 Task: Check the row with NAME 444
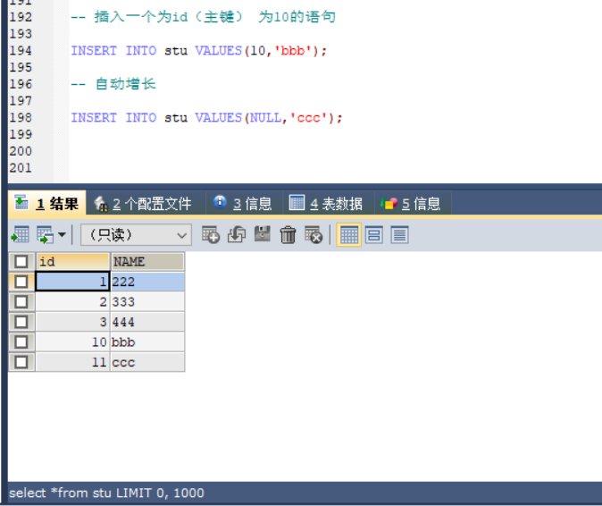[21, 322]
